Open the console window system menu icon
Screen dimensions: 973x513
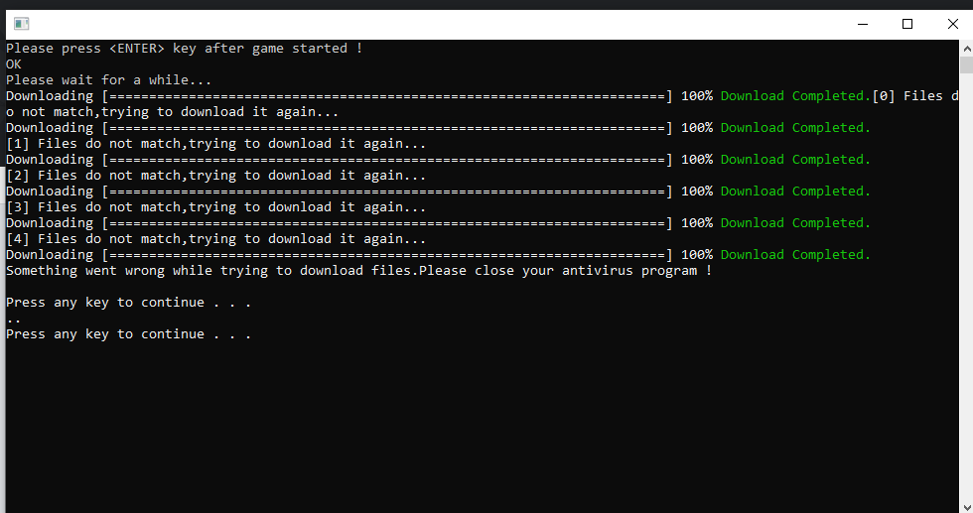(21, 24)
